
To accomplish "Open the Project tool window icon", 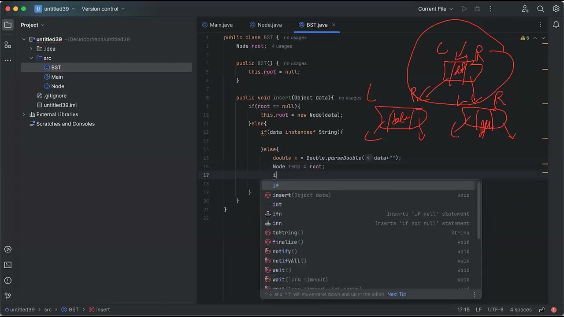I will [8, 25].
